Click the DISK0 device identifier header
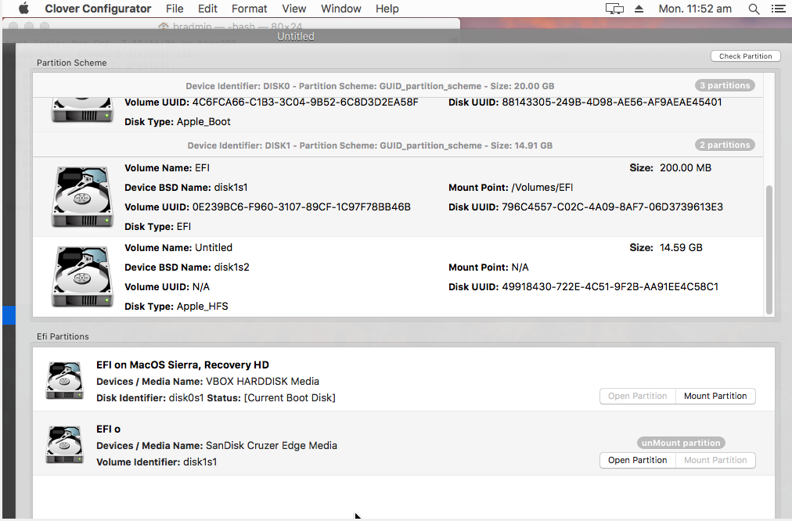 [x=369, y=86]
